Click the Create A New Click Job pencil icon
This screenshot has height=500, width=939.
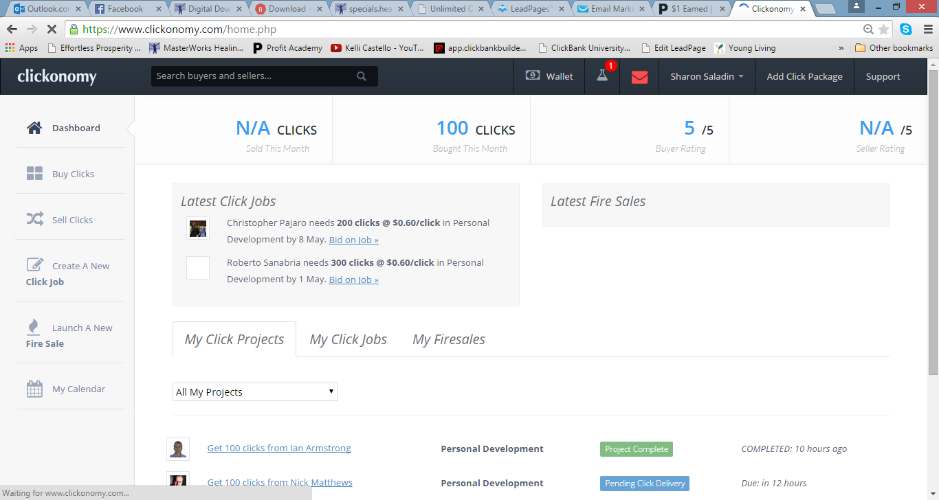34,265
